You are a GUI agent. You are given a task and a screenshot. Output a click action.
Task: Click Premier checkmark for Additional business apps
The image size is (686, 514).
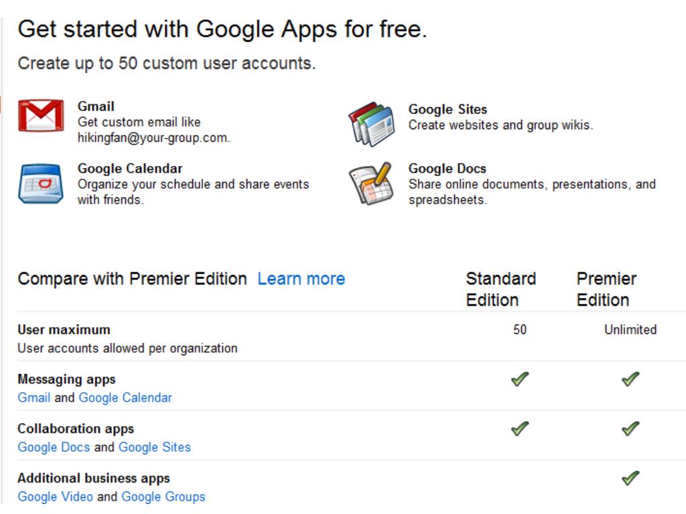[x=630, y=478]
